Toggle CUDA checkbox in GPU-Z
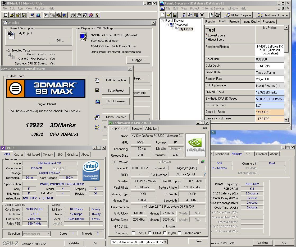This screenshot has width=296, height=247. point(150,233)
